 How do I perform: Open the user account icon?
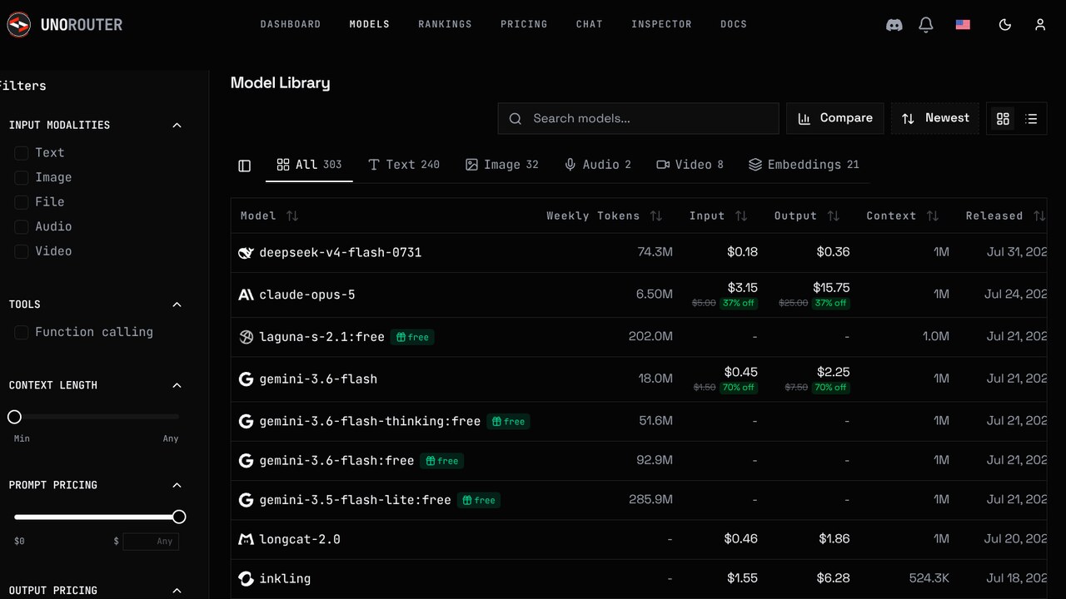[1040, 25]
